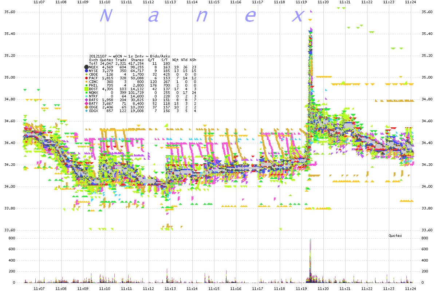Screen dimensions: 437x291
Task: Select the NYSE exchange label
Action: 94,71
